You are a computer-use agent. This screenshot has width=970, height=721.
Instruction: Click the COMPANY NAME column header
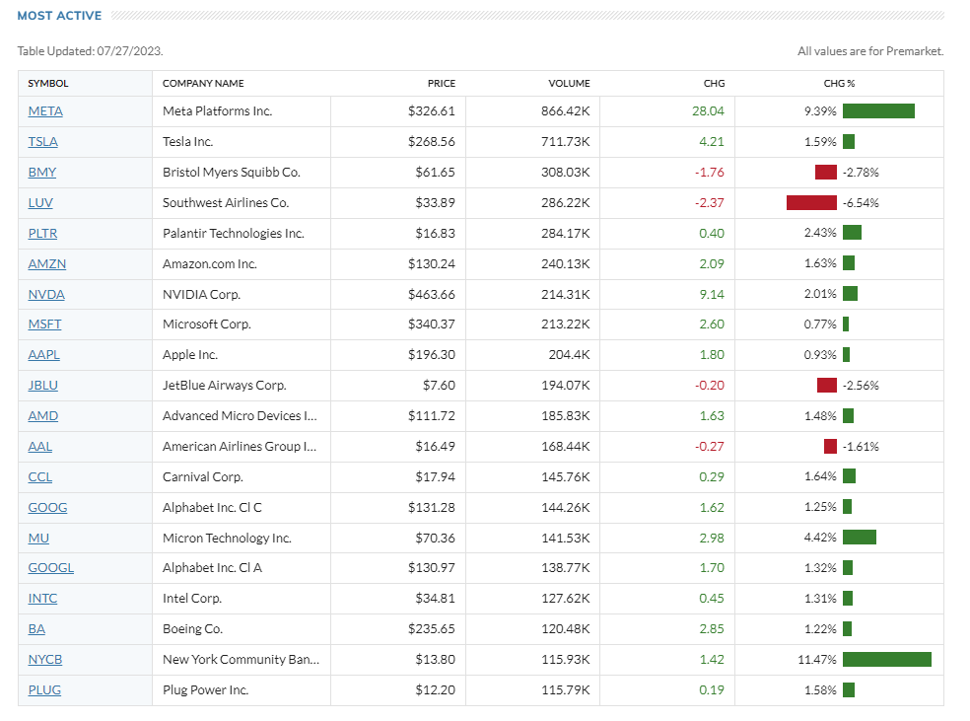pyautogui.click(x=203, y=84)
